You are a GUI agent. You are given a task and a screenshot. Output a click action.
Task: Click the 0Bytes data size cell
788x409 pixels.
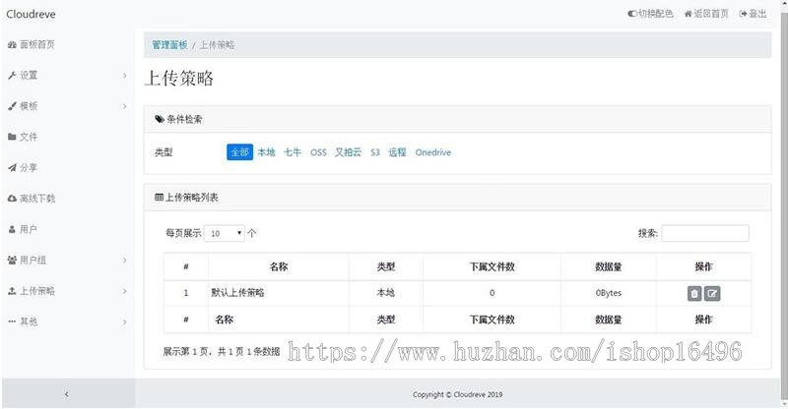(609, 293)
